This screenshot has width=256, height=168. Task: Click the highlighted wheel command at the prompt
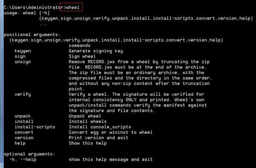tap(73, 7)
